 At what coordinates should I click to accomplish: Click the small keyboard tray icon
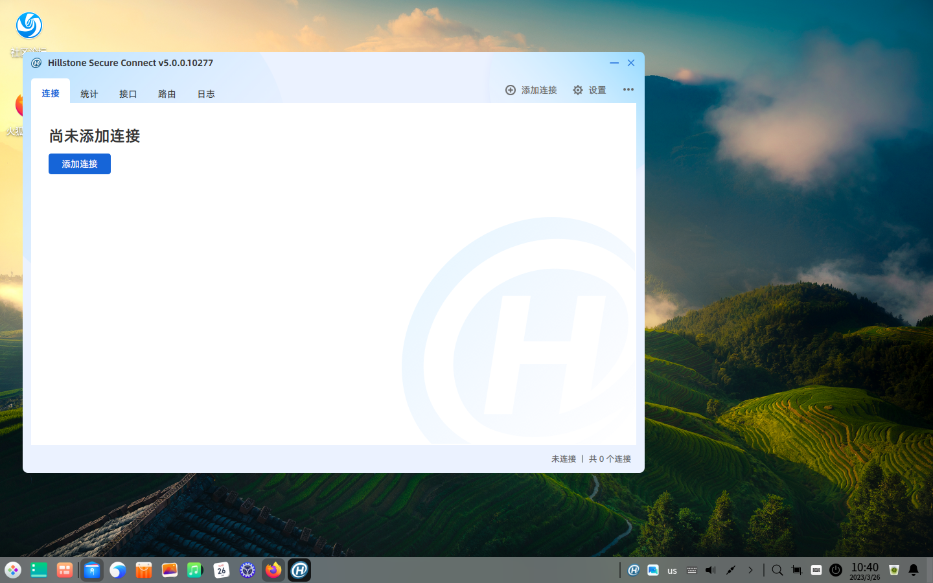(692, 570)
